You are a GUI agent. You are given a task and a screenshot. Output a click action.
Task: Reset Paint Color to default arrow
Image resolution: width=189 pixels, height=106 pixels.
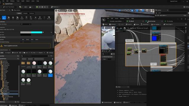click(x=51, y=32)
